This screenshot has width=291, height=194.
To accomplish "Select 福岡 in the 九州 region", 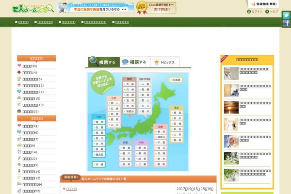I will coord(99,122).
